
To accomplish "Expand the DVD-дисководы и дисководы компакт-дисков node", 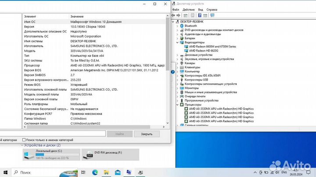I will pos(177,30).
